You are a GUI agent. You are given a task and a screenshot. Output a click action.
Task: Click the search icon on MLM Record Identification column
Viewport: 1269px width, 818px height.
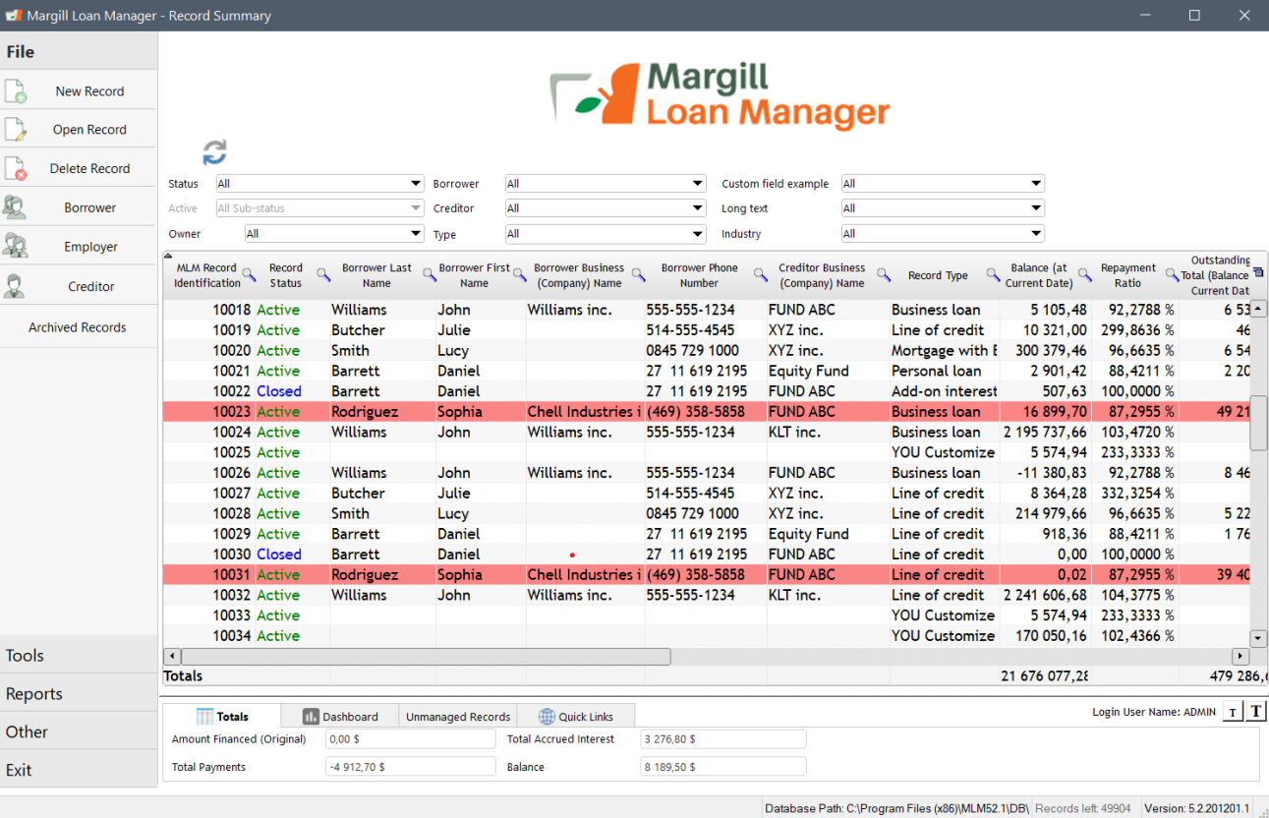248,276
